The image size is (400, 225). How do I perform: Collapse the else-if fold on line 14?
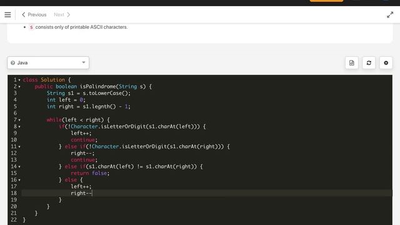point(19,167)
